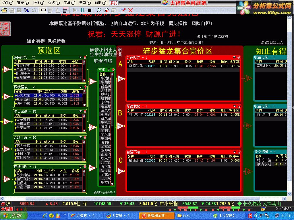Open the 工具(T) menu

click(x=69, y=3)
